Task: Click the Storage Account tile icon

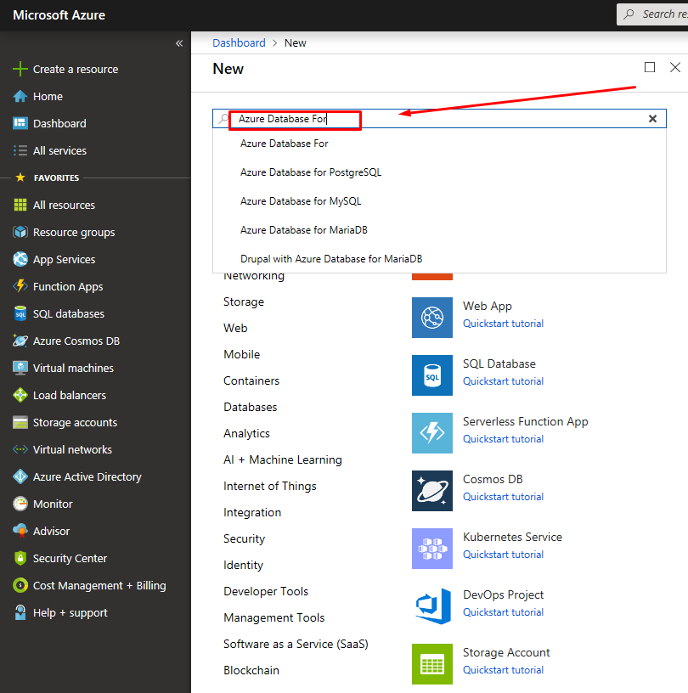Action: [432, 664]
